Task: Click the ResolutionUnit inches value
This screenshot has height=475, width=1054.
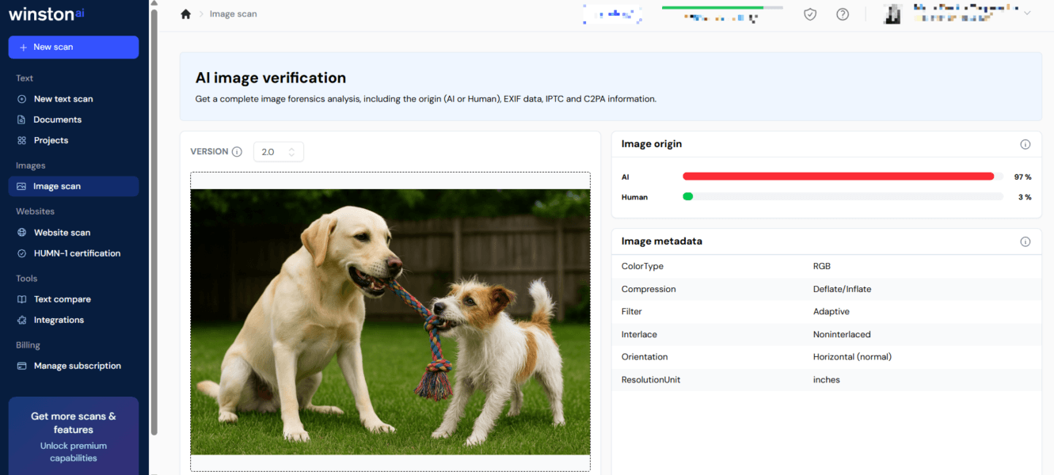Action: pos(827,380)
